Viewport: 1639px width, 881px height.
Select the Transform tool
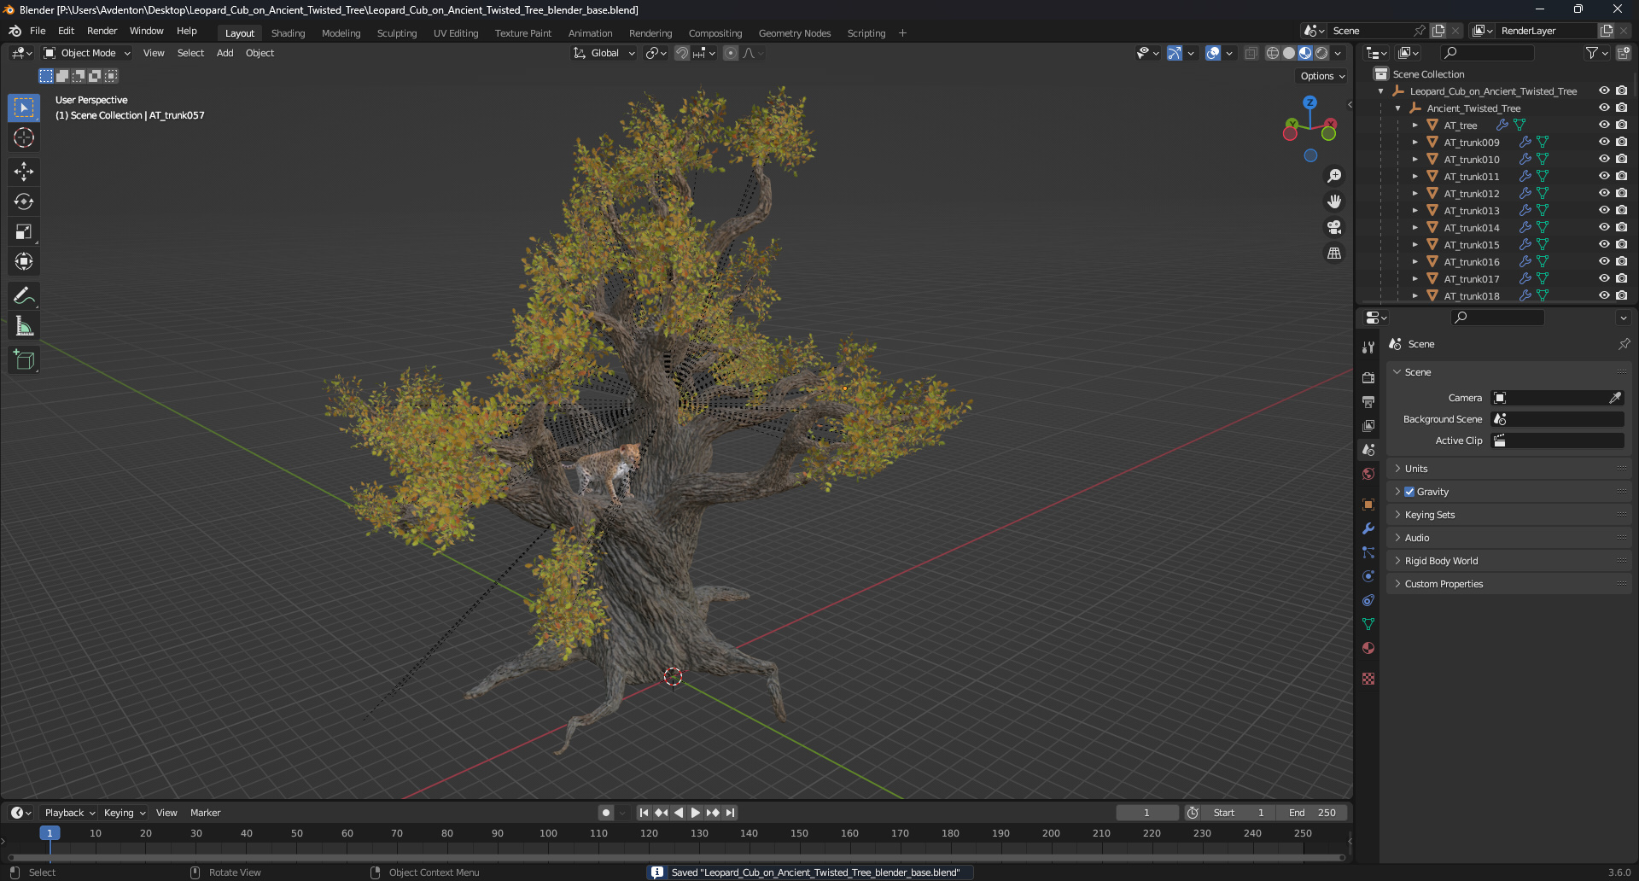click(x=24, y=261)
